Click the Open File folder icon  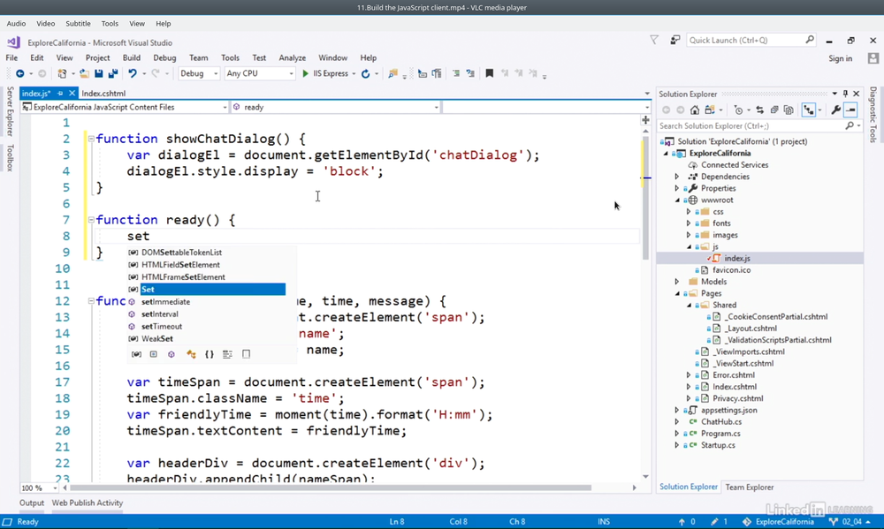[84, 74]
